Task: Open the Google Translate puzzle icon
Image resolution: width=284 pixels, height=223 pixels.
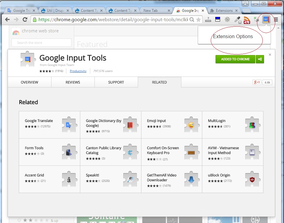Action: (69, 125)
